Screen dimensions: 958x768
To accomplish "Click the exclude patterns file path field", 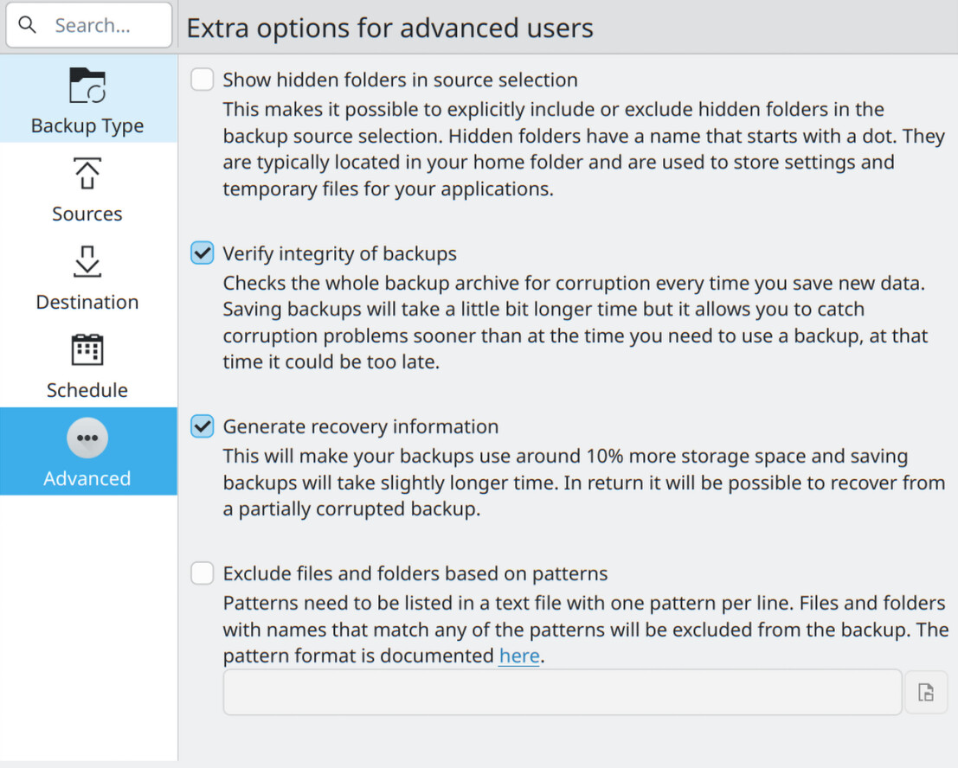I will (563, 692).
